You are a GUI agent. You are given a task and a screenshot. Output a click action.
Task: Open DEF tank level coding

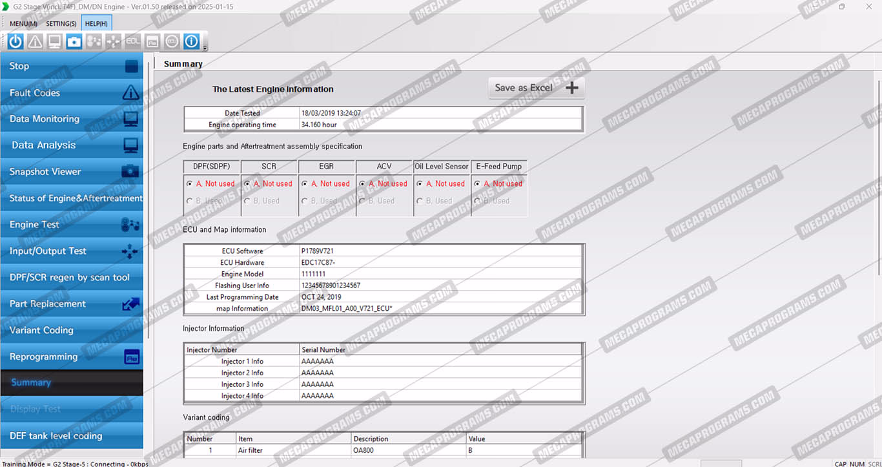coord(71,436)
